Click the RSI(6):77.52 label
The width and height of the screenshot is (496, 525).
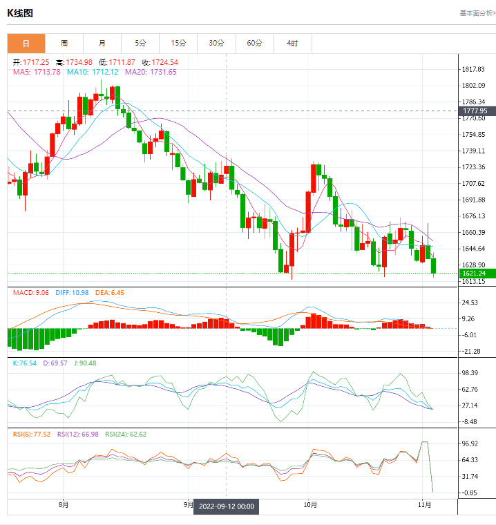click(x=32, y=435)
